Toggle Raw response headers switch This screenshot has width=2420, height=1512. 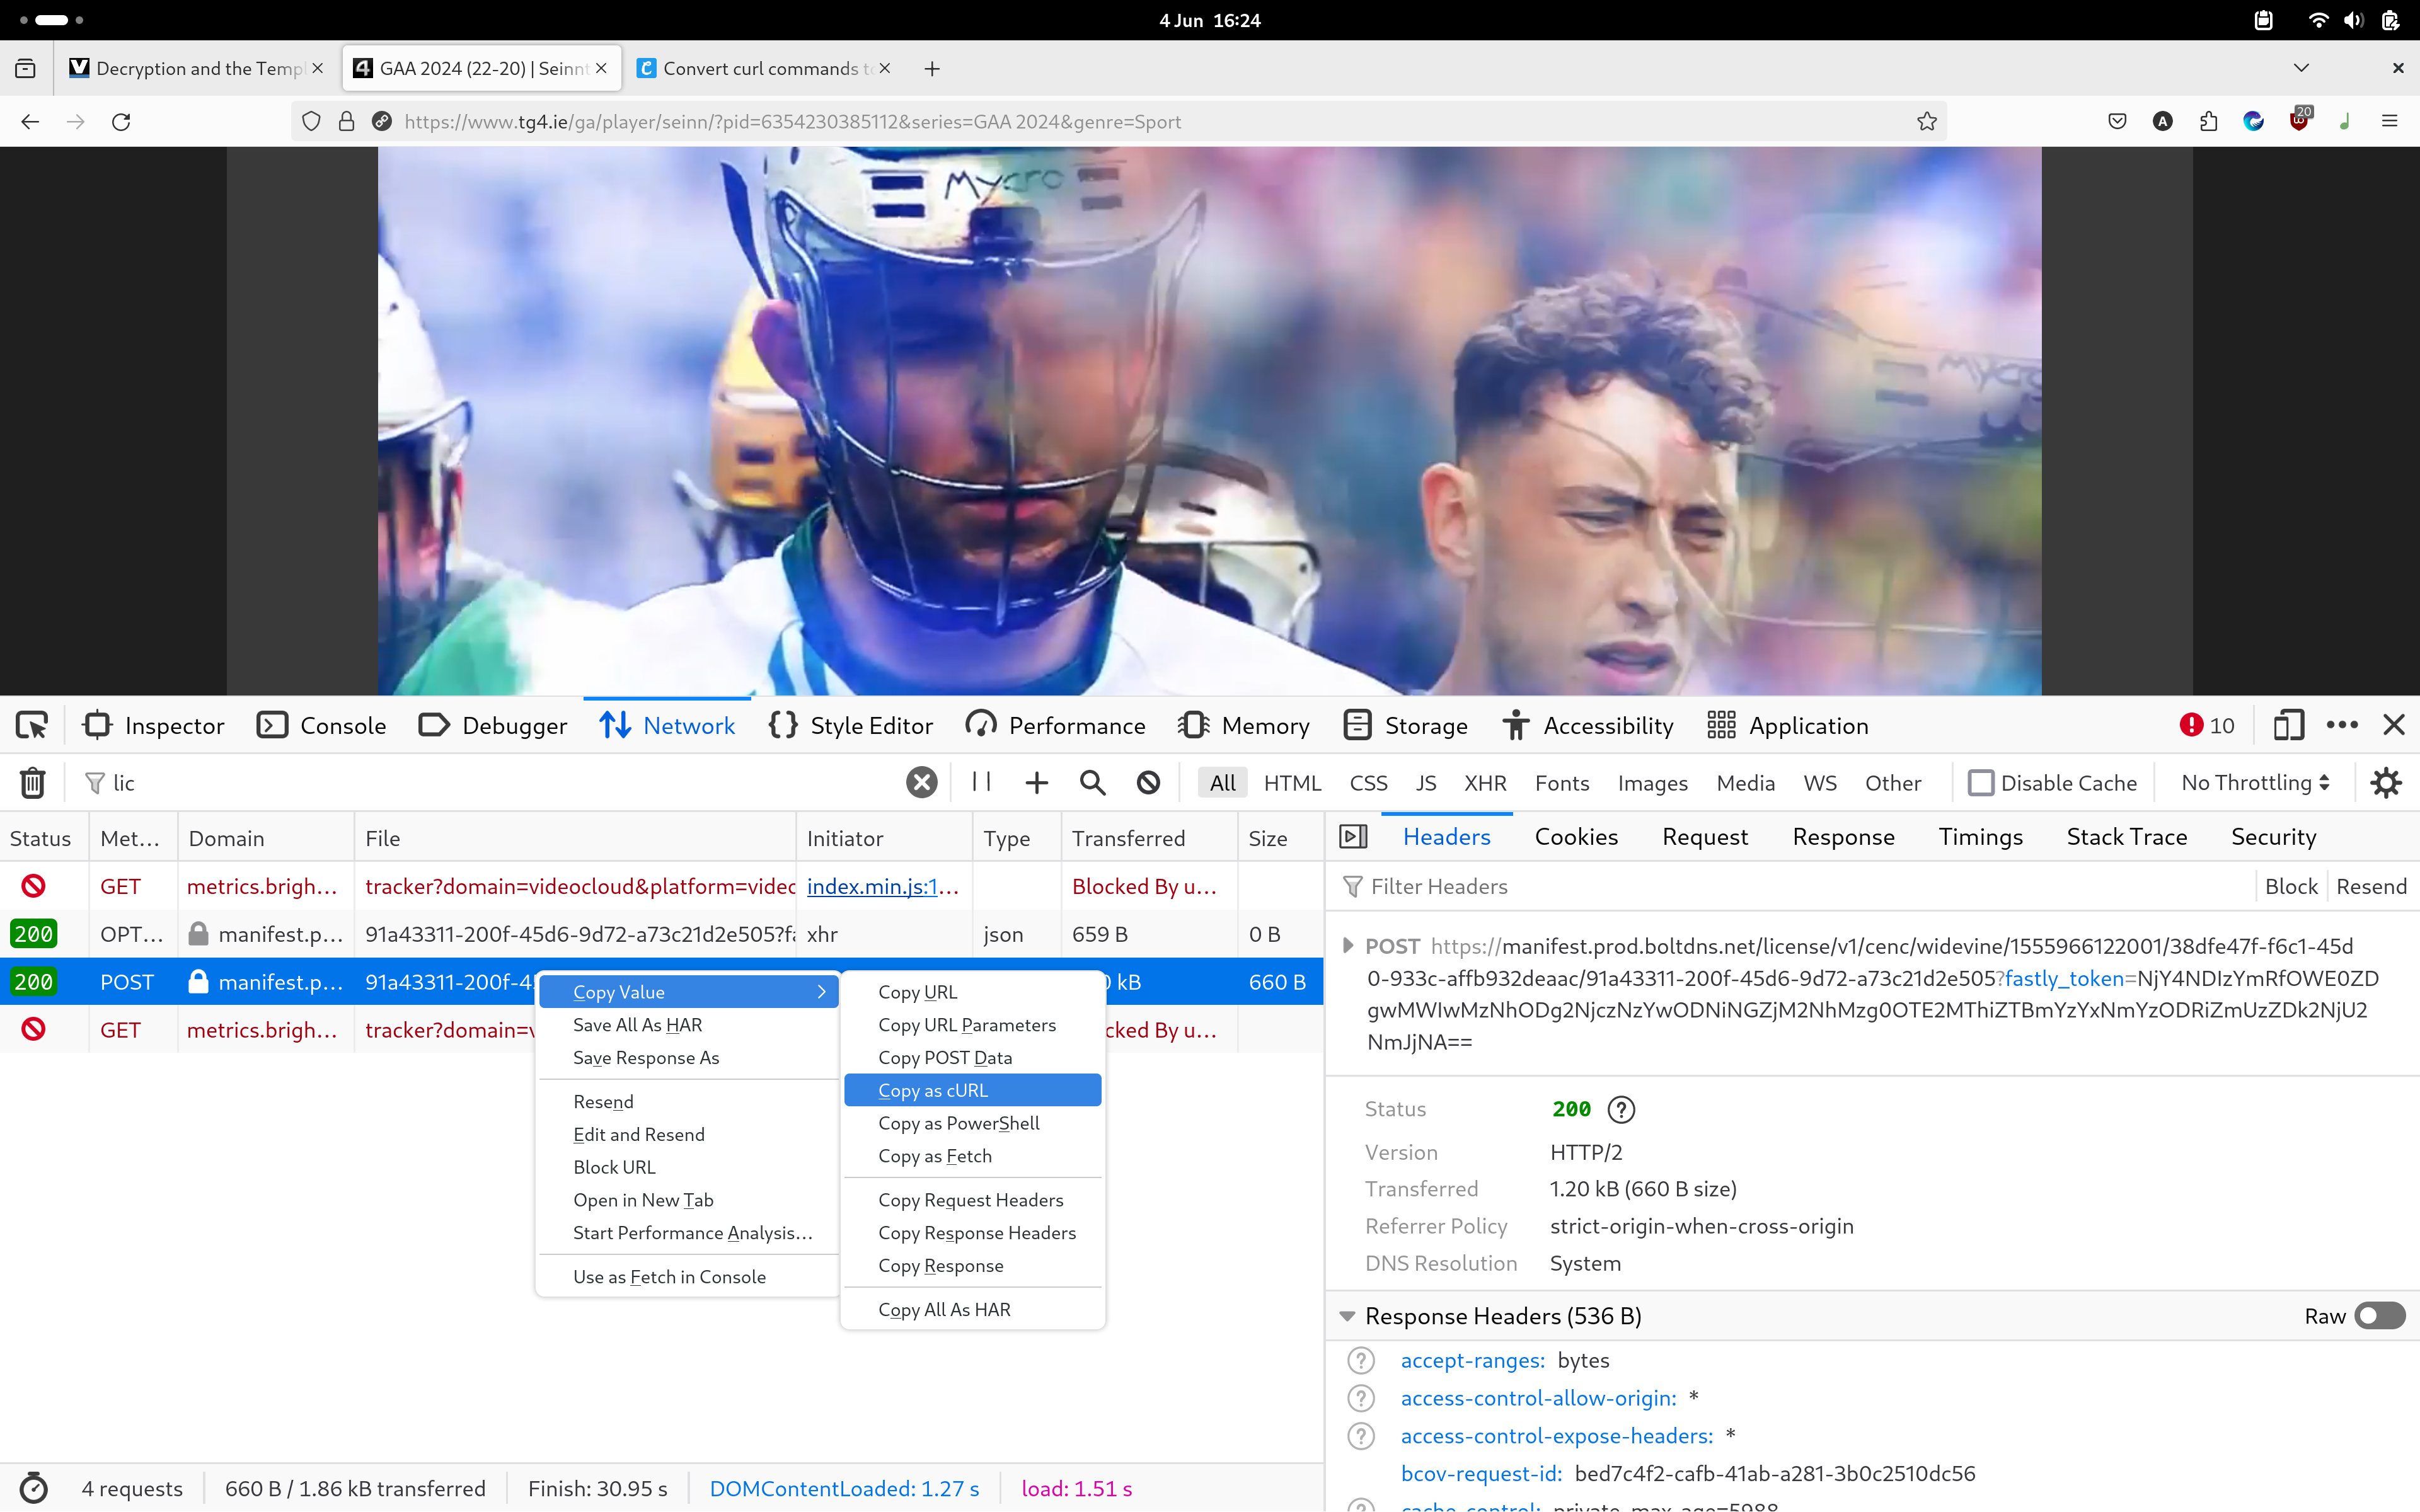(x=2379, y=1316)
